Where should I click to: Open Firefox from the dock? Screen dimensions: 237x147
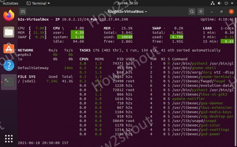pyautogui.click(x=9, y=15)
